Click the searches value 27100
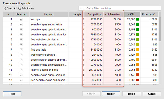Screen dimensions: 164x99 point(117,19)
